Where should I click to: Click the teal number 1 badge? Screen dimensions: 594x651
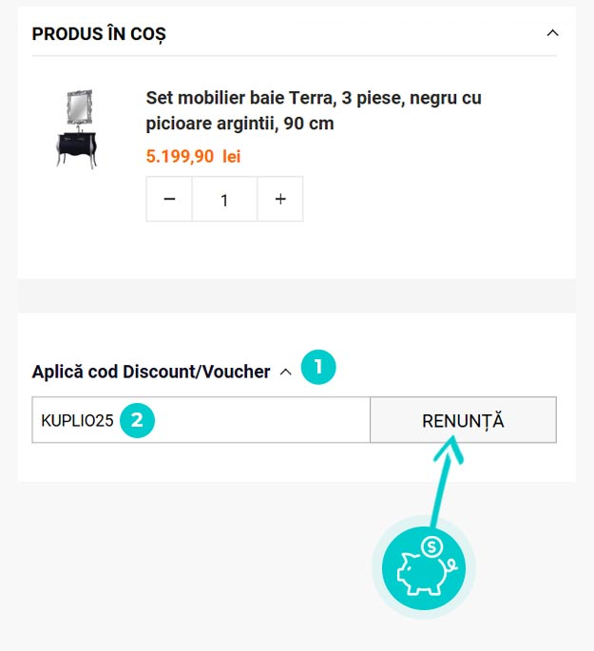point(318,367)
